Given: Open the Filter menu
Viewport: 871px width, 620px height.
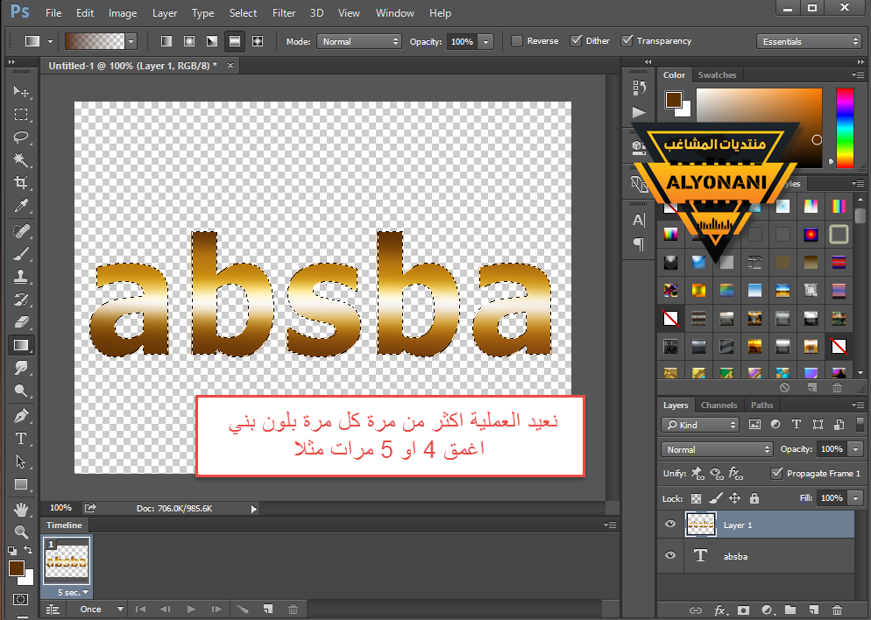Looking at the screenshot, I should click(x=284, y=13).
